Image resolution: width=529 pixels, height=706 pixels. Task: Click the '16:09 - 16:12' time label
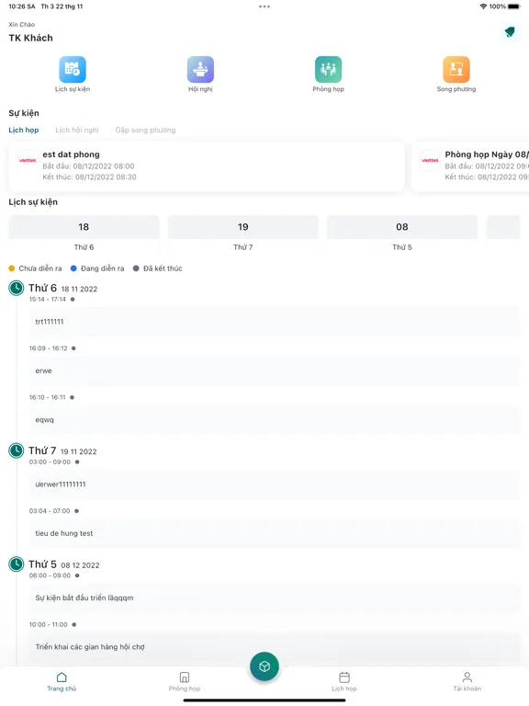(48, 348)
